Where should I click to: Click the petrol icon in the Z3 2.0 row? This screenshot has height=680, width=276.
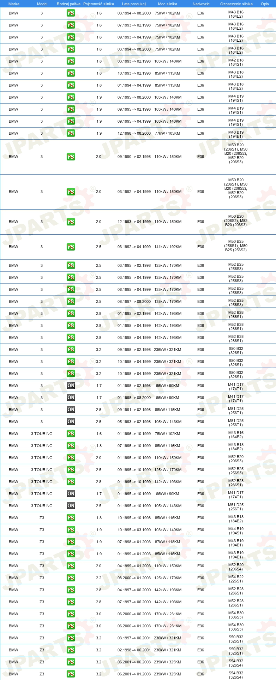71,566
